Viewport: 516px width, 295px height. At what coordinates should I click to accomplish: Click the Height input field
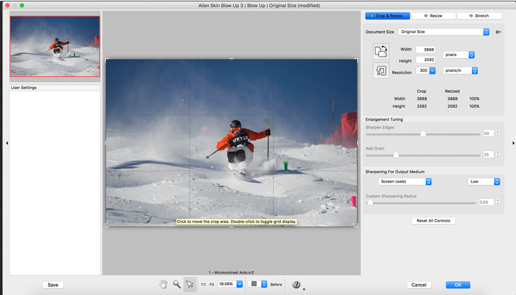426,60
